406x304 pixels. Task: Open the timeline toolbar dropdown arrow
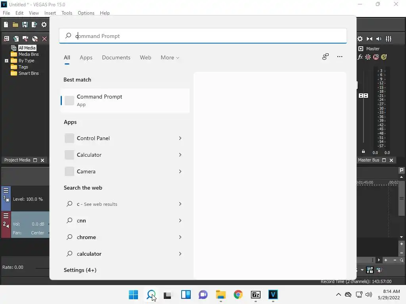pyautogui.click(x=362, y=270)
